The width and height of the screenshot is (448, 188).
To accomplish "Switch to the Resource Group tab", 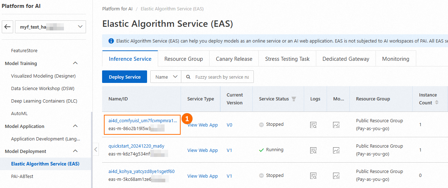I will 183,59.
